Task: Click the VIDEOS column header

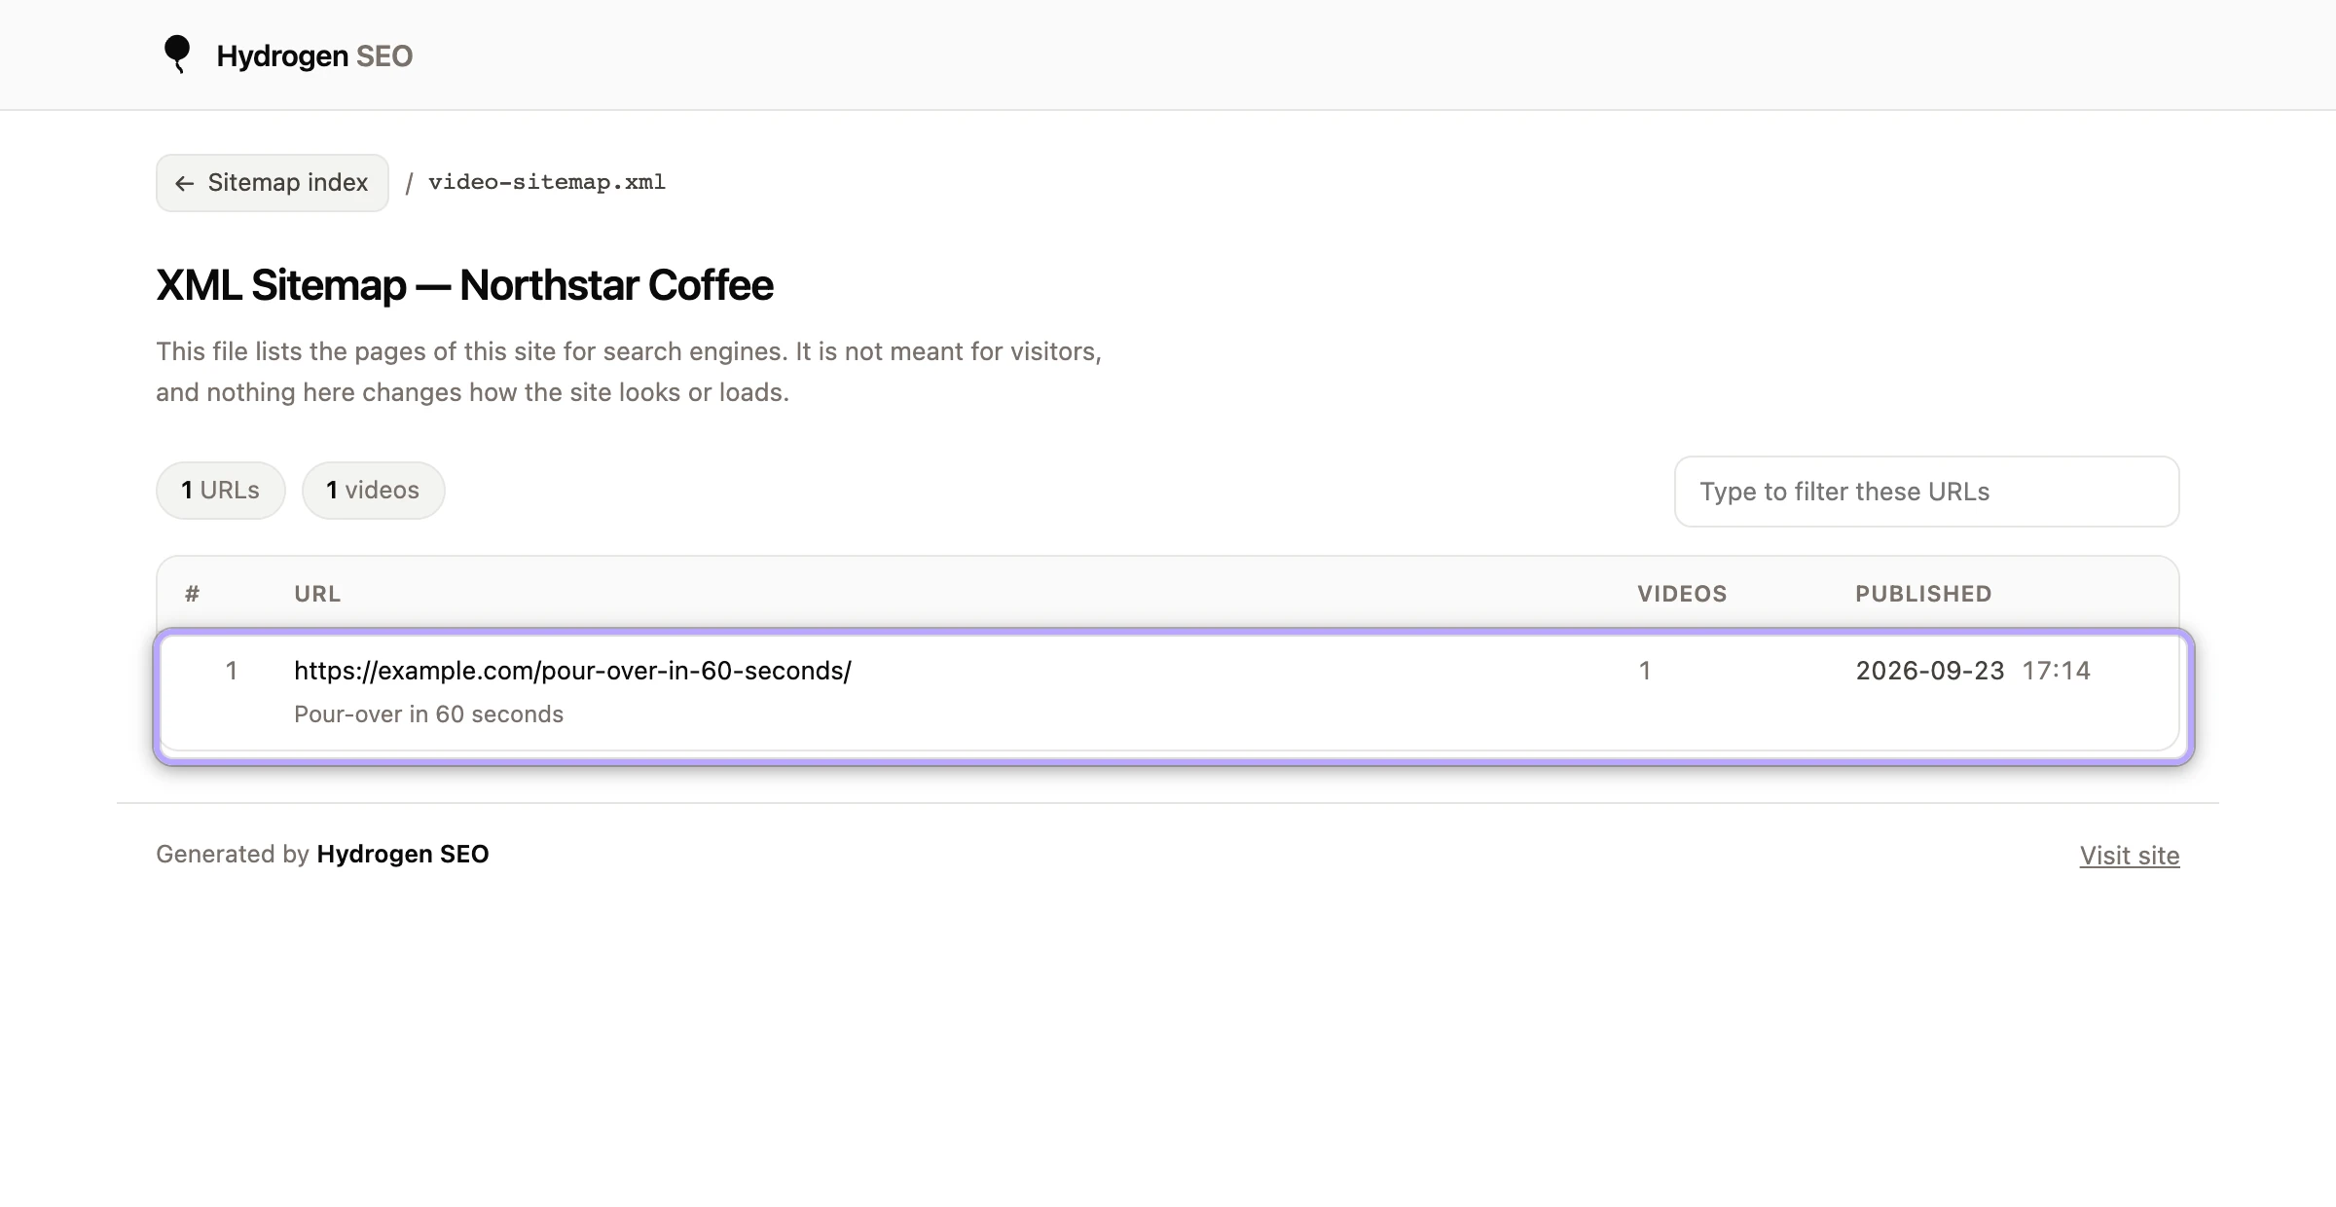Action: (x=1682, y=594)
